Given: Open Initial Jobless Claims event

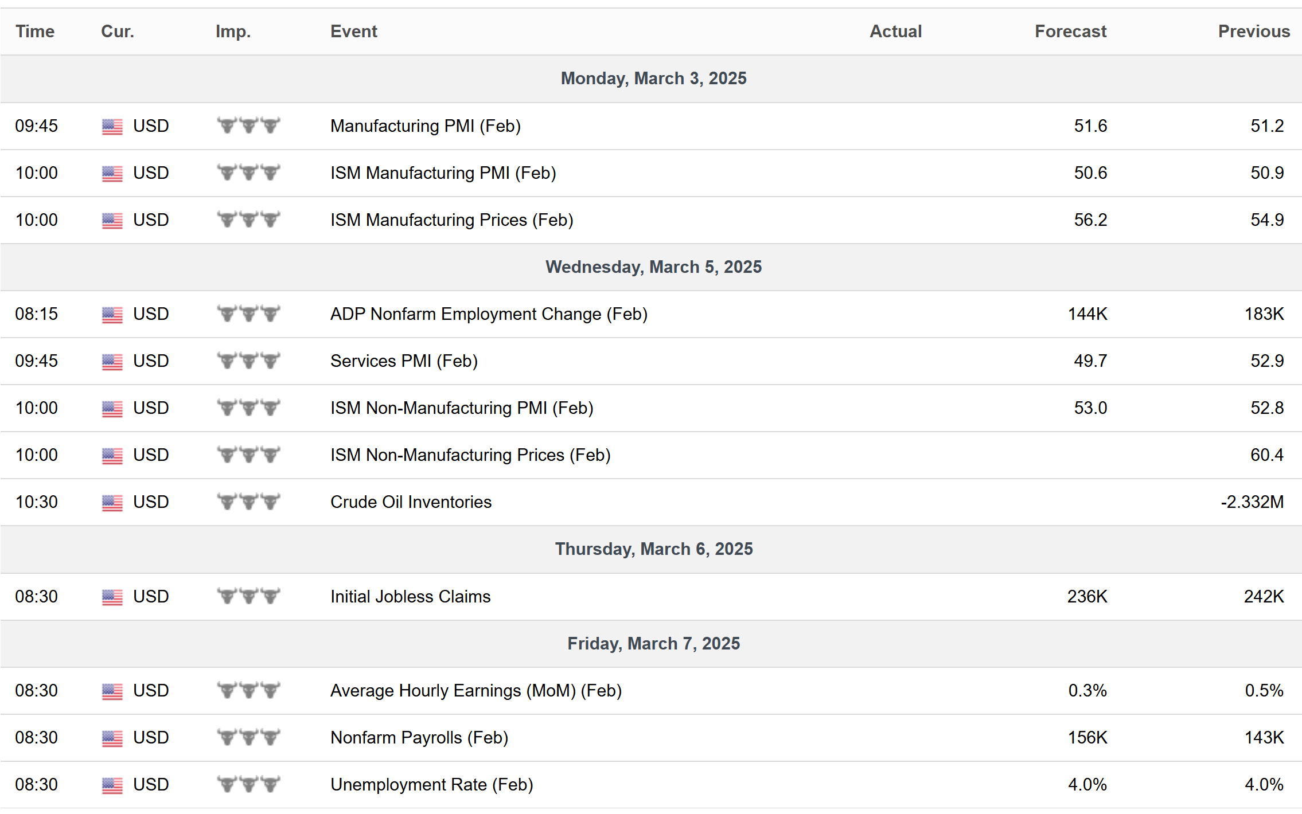Looking at the screenshot, I should pos(411,597).
